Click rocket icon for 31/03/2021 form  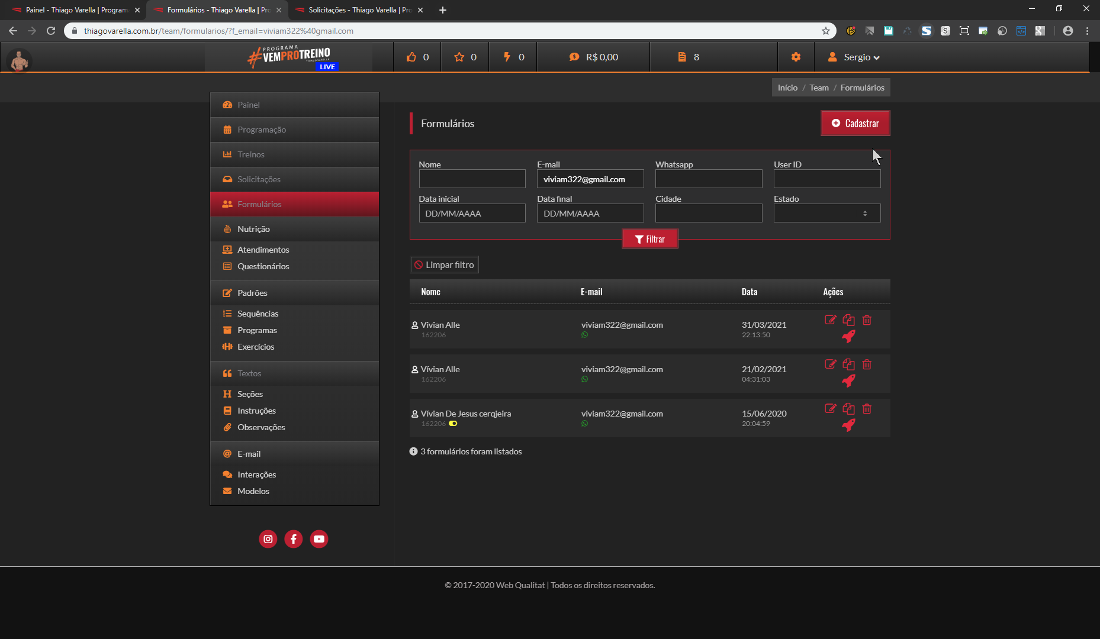(848, 337)
